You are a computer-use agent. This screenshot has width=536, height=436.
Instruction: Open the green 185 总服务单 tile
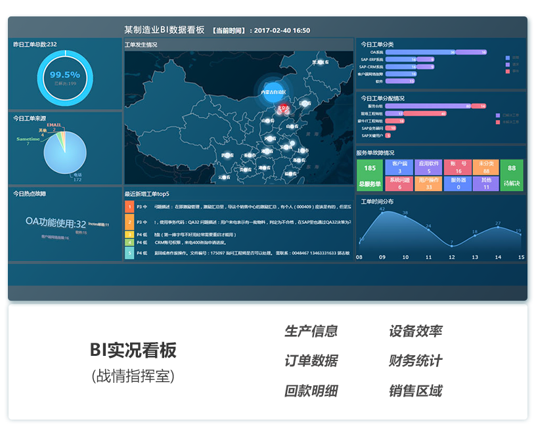click(x=370, y=175)
